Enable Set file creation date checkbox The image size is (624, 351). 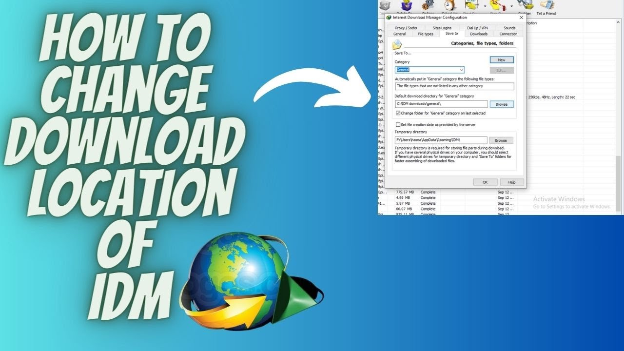tap(398, 125)
